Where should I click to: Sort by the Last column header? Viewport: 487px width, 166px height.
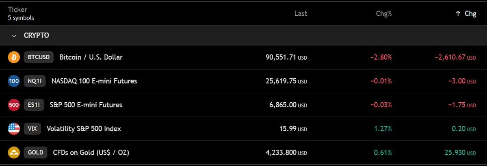pyautogui.click(x=301, y=13)
